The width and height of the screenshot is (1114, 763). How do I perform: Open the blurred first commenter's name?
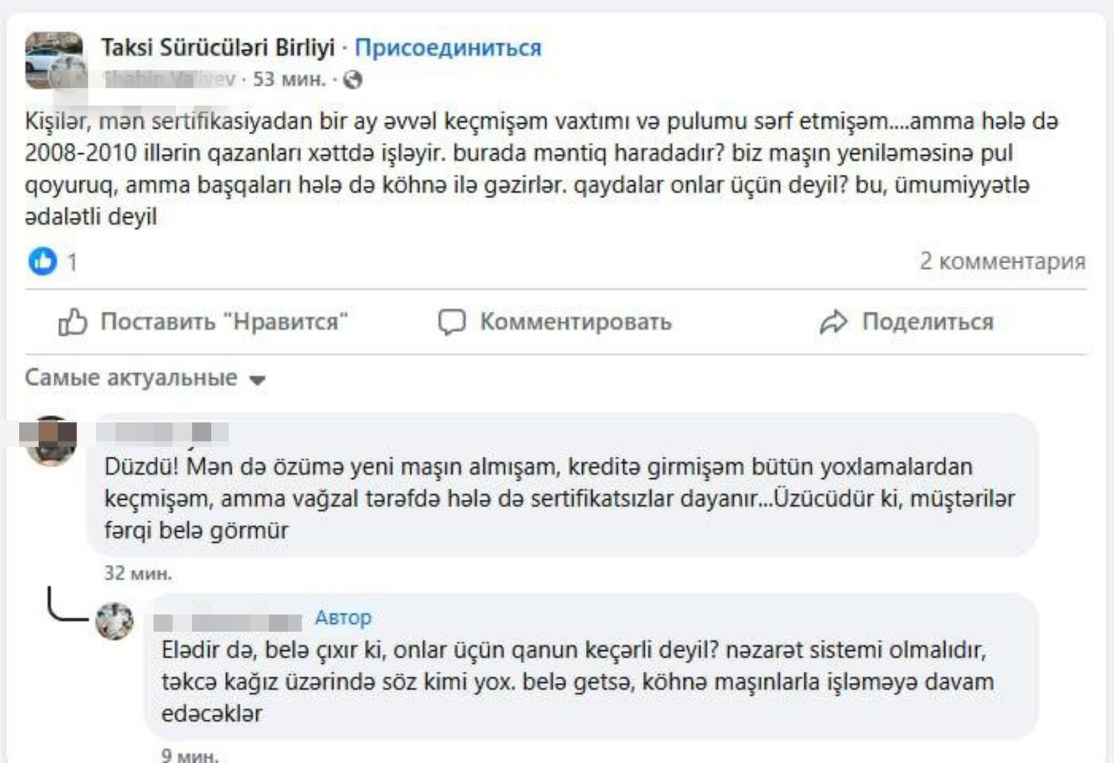162,432
